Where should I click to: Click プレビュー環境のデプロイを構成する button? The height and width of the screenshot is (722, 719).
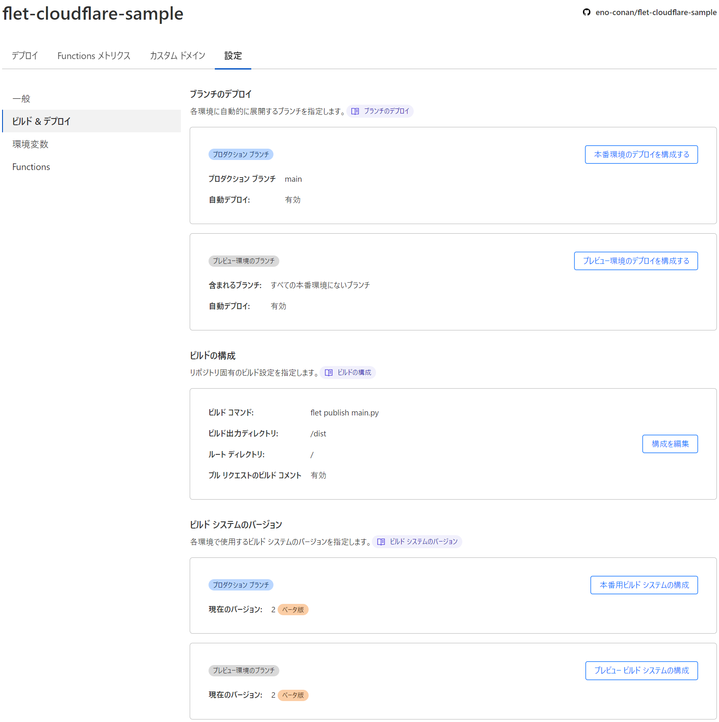pyautogui.click(x=636, y=261)
